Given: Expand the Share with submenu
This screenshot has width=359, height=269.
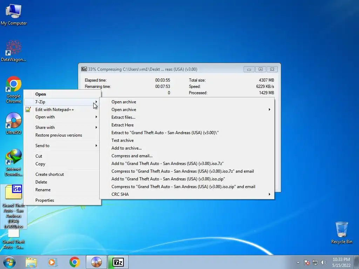Looking at the screenshot, I should coord(62,127).
